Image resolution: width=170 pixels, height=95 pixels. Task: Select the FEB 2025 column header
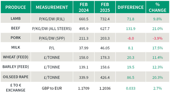[x=105, y=7]
